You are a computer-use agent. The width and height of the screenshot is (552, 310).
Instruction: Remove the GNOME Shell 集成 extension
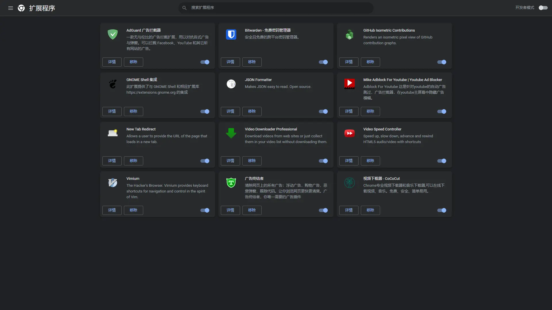(x=133, y=111)
